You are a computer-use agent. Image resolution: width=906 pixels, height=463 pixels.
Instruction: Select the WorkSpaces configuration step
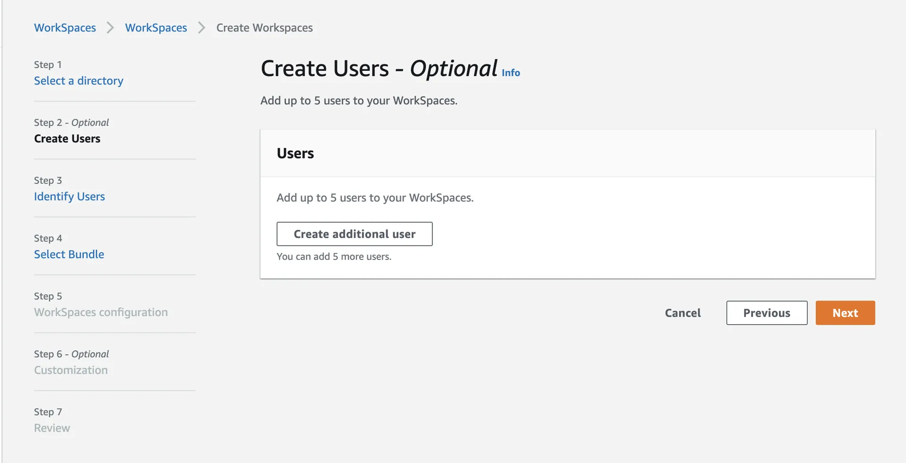pyautogui.click(x=101, y=312)
